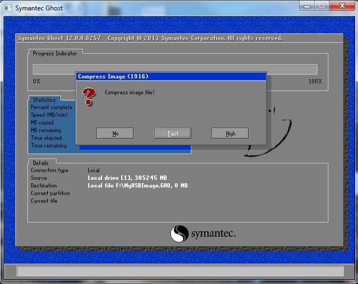Select High compression option
The height and width of the screenshot is (284, 358).
click(x=230, y=133)
